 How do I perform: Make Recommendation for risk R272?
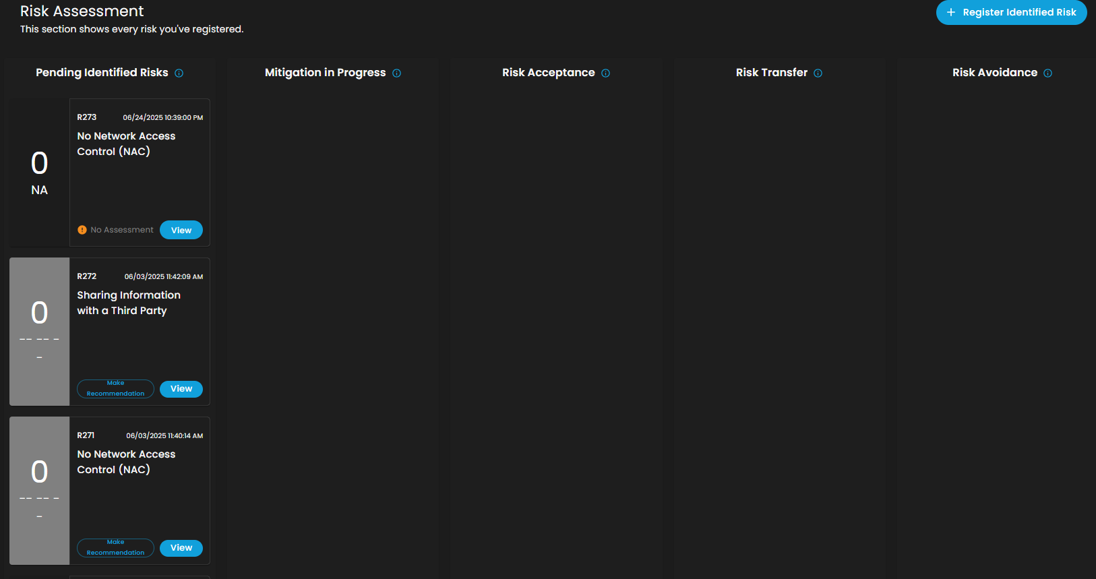pos(115,389)
